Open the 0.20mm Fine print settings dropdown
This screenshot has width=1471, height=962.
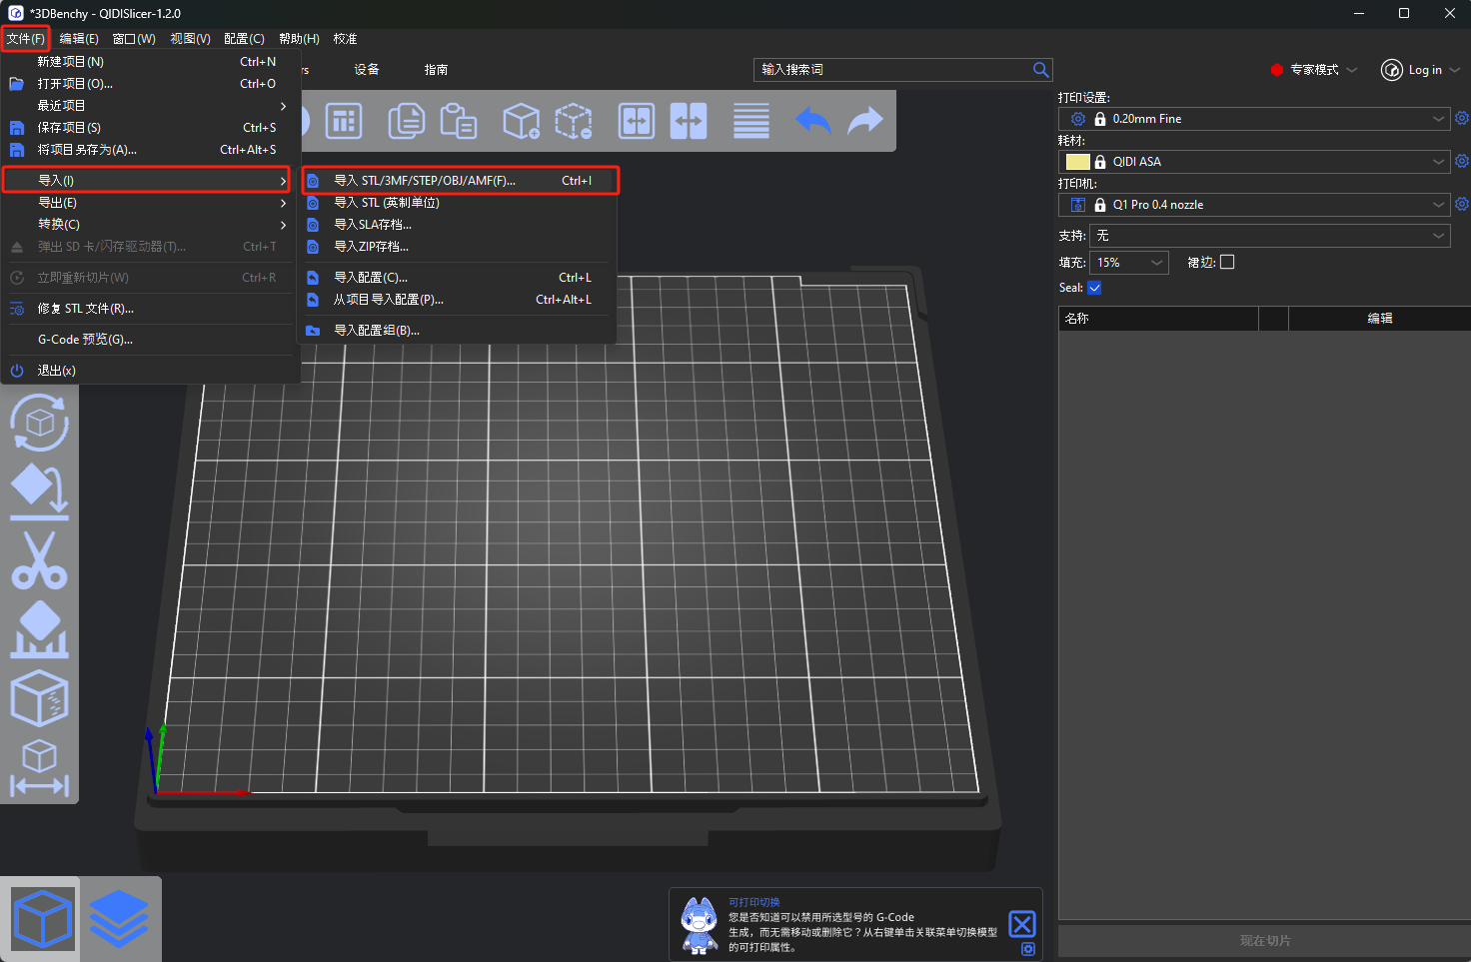click(1269, 119)
